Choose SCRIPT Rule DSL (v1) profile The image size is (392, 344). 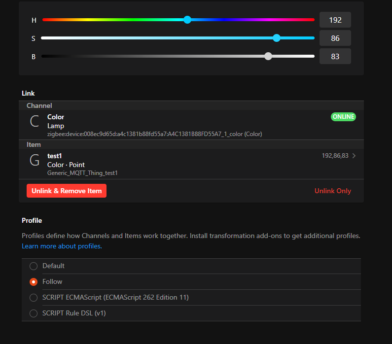pyautogui.click(x=34, y=313)
